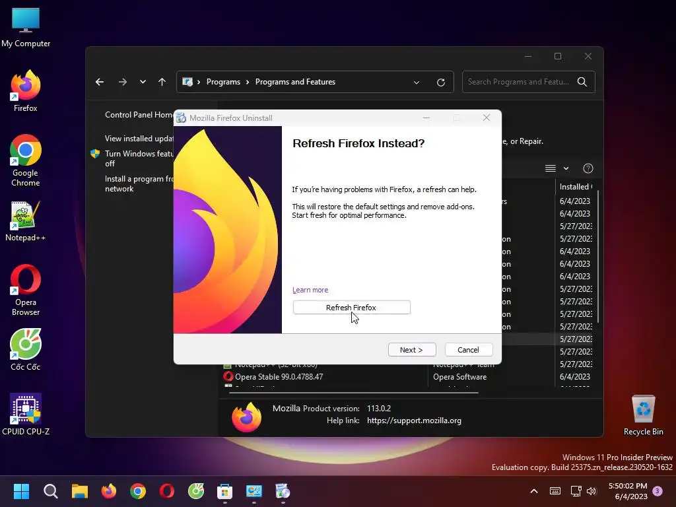
Task: Expand address bar history dropdown
Action: pyautogui.click(x=417, y=83)
